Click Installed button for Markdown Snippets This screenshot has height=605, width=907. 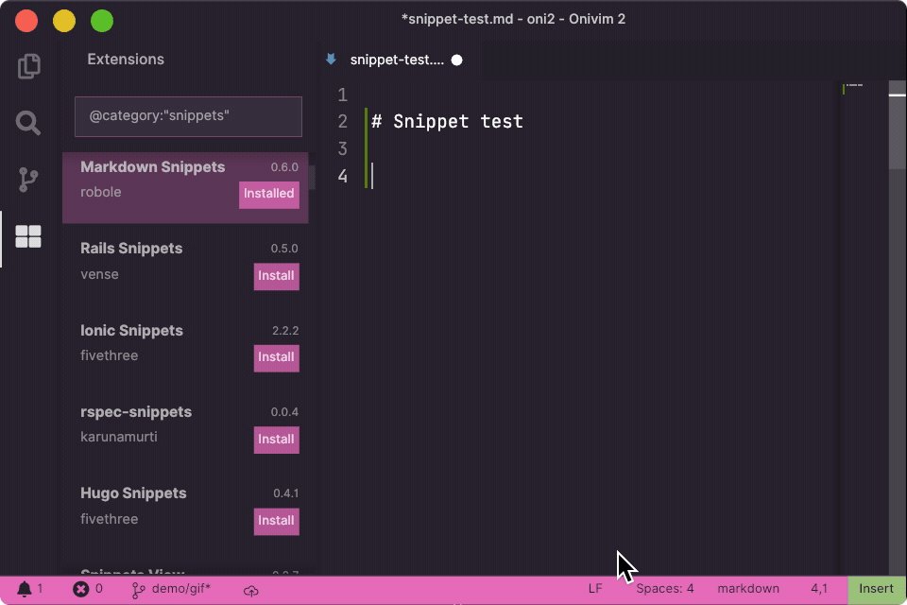click(x=269, y=194)
